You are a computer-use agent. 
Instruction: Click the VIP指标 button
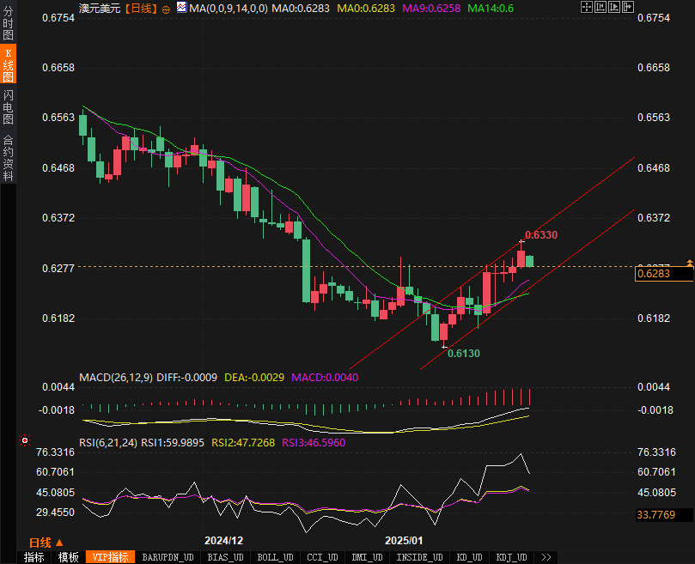[110, 557]
